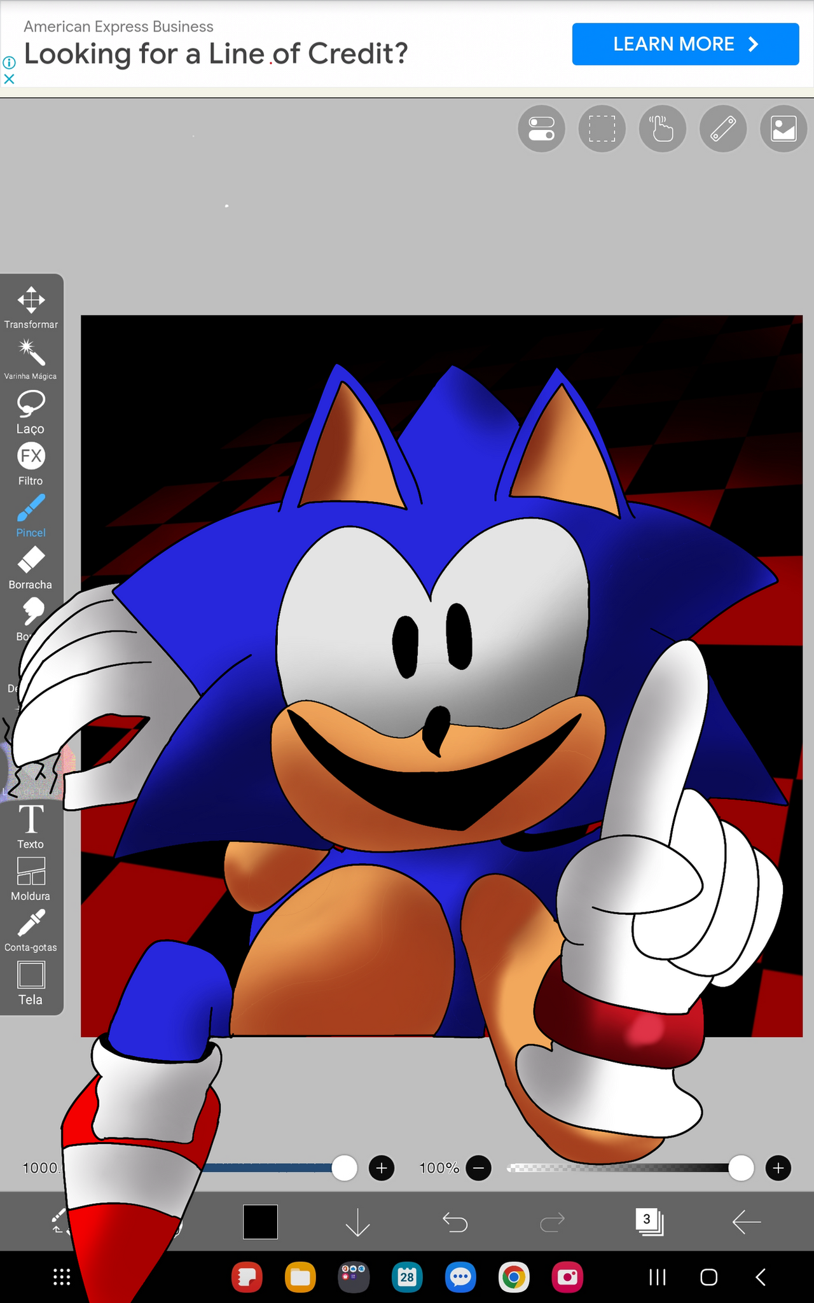Click the American Express Business text
The width and height of the screenshot is (814, 1303).
pos(118,27)
